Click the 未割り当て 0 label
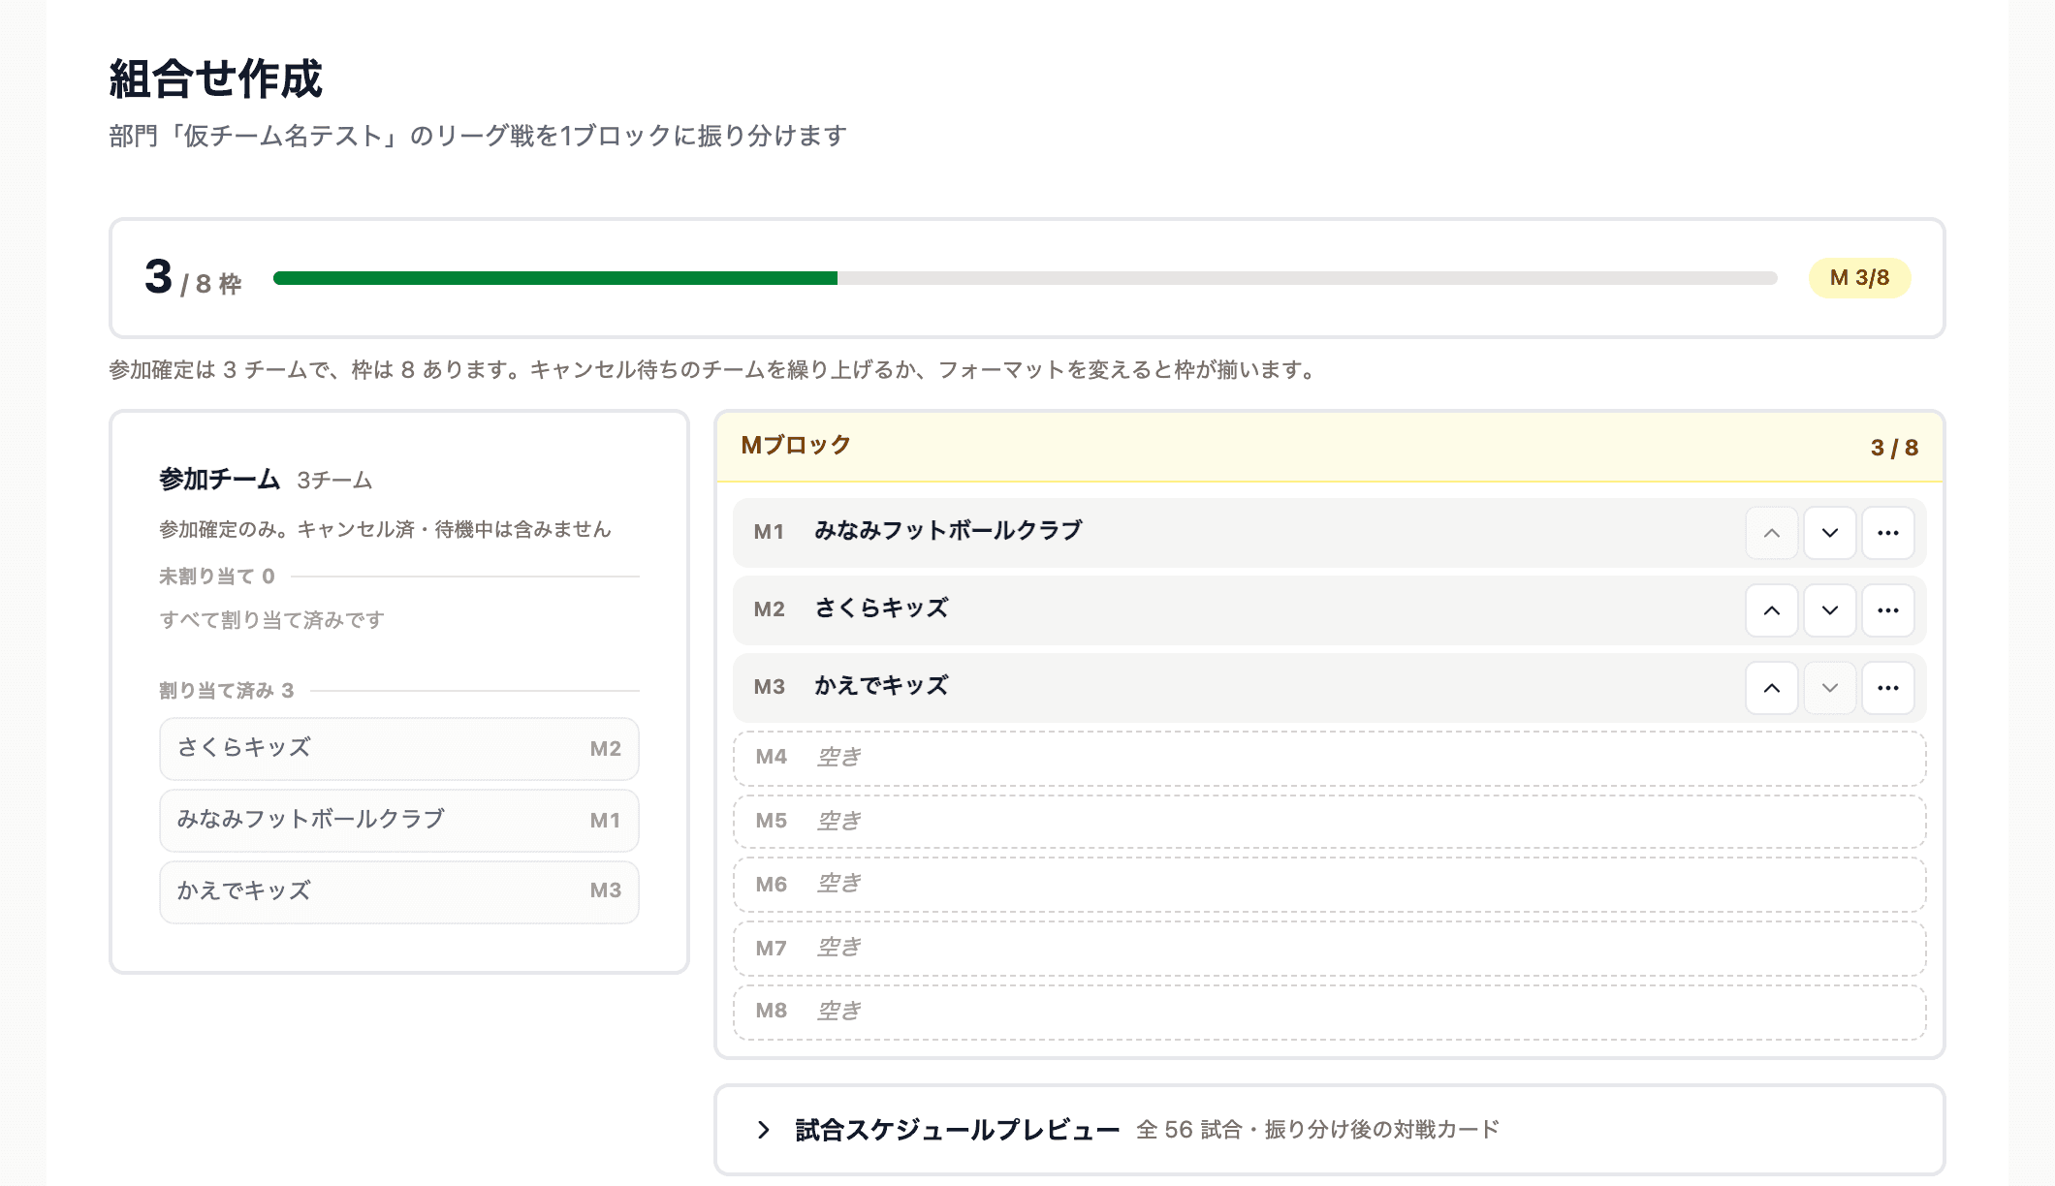This screenshot has height=1186, width=2055. click(x=217, y=577)
